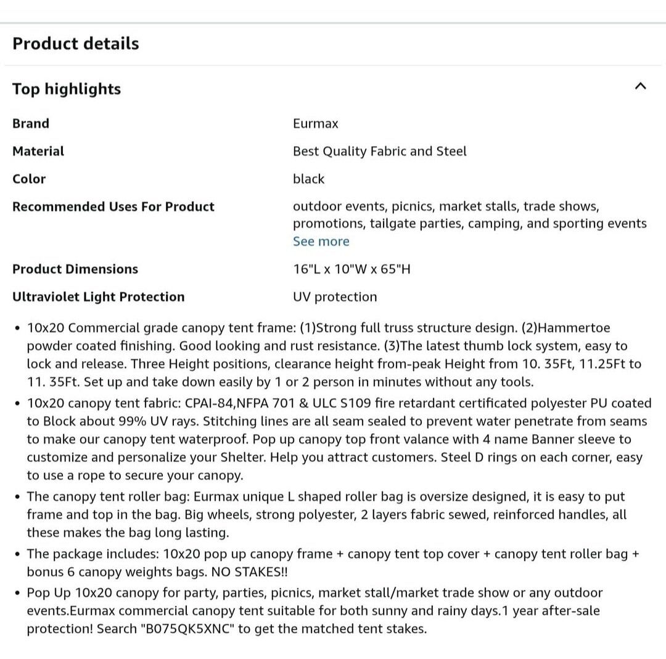This screenshot has width=666, height=659.
Task: Click the package includes bullet paragraph
Action: point(333,562)
